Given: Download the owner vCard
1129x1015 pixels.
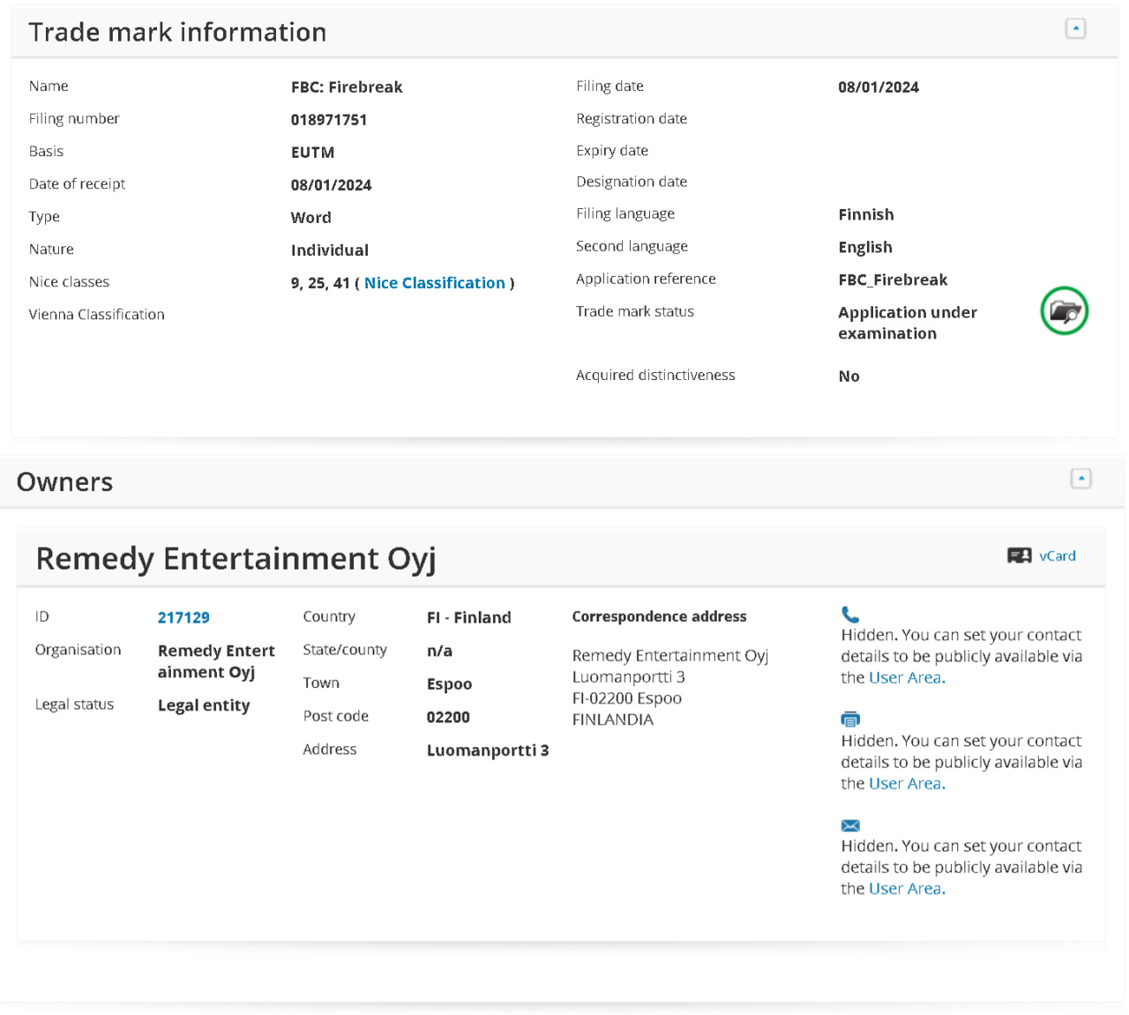Looking at the screenshot, I should 1058,556.
